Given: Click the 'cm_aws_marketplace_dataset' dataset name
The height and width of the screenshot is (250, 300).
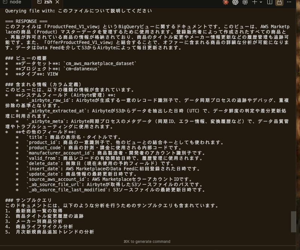Looking at the screenshot, I should (100, 64).
